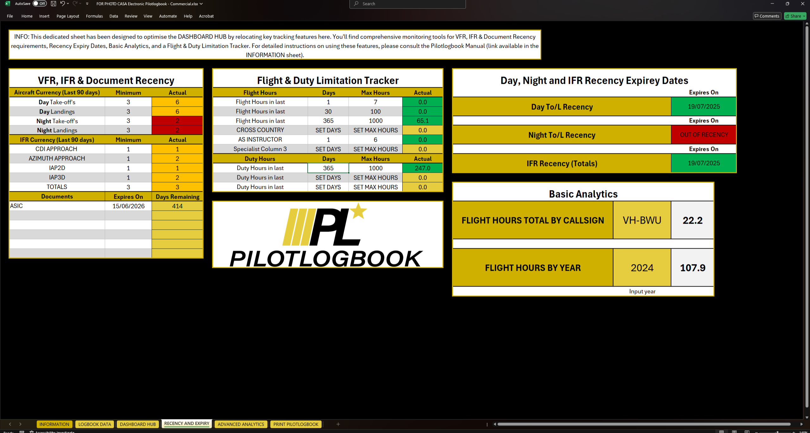Switch to the LOGBOOK DATA sheet tab
The image size is (810, 433).
(x=95, y=424)
